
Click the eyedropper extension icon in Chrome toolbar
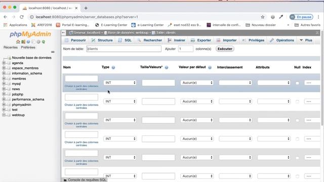click(x=281, y=17)
